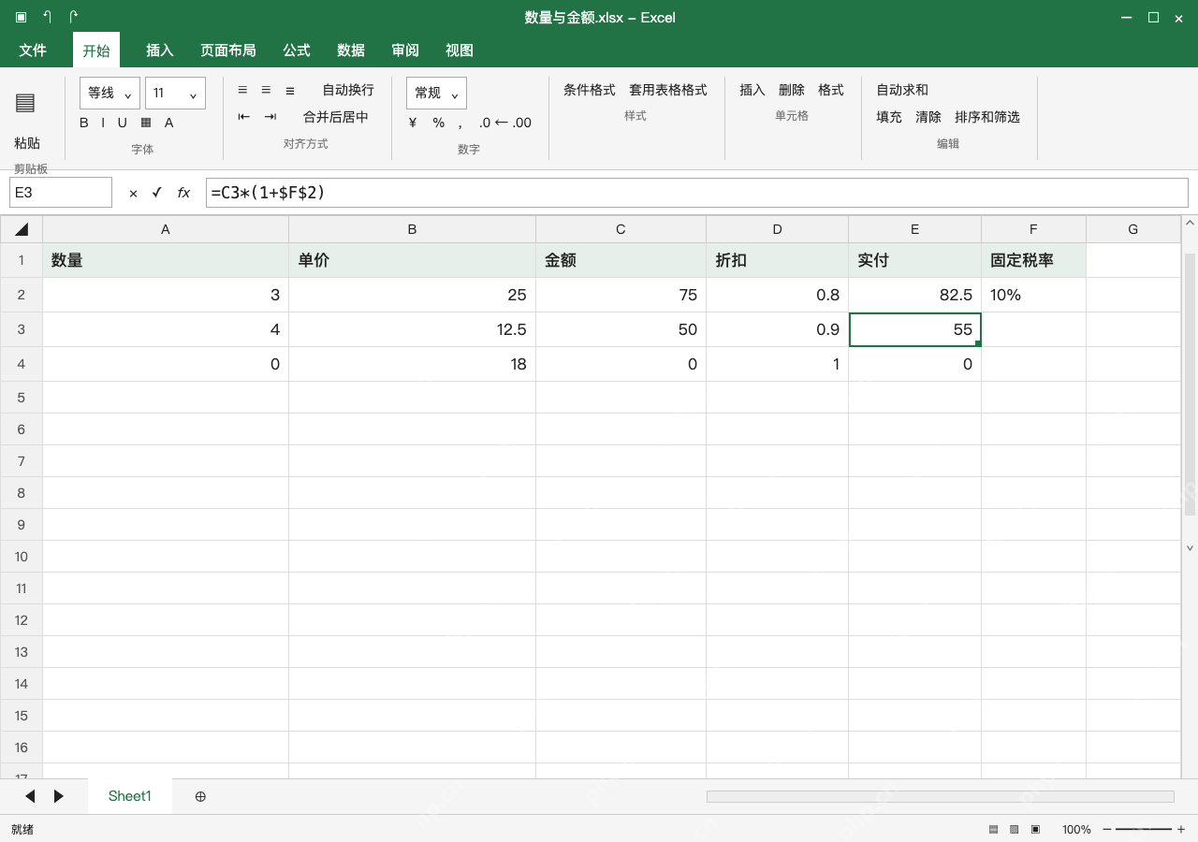Click 清除 clear button

click(928, 117)
